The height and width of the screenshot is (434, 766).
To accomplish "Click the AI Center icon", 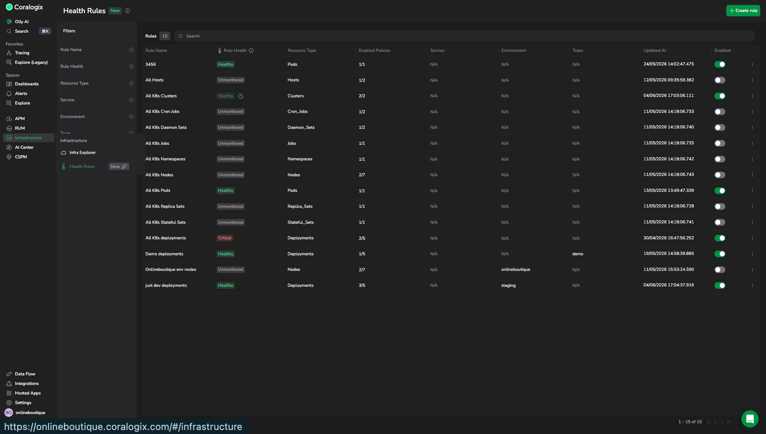I will [9, 147].
